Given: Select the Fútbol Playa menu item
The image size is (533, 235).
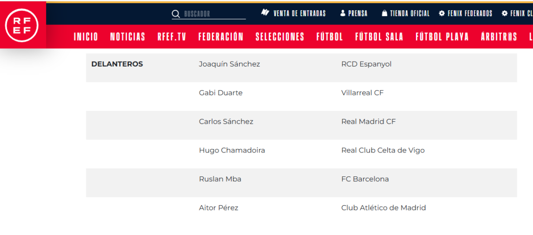Looking at the screenshot, I should point(442,37).
